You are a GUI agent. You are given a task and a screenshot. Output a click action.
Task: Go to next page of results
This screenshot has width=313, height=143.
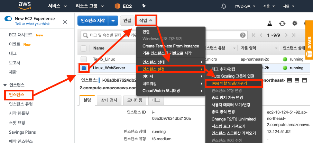click(x=286, y=35)
